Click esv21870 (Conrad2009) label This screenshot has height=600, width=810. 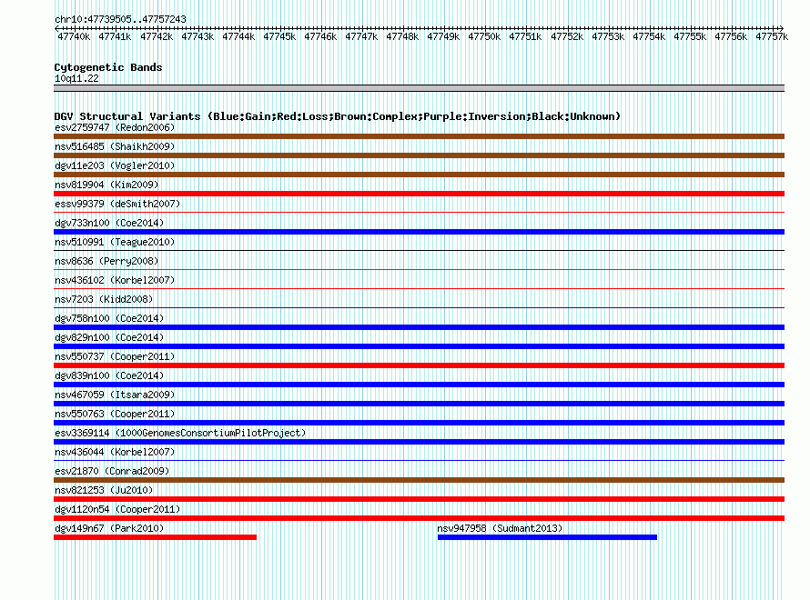coord(112,471)
